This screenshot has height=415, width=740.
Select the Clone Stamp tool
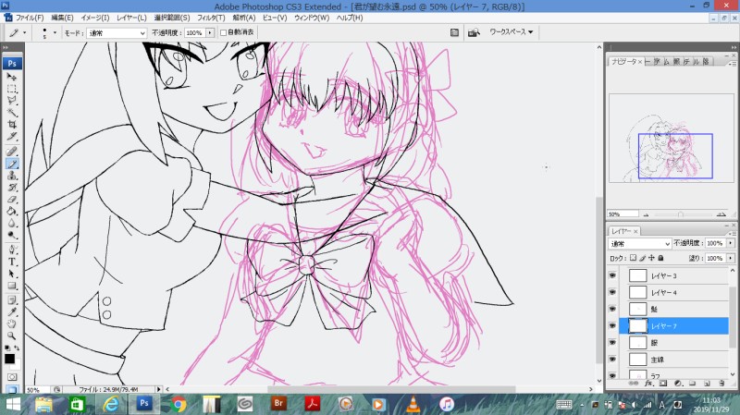pyautogui.click(x=12, y=176)
